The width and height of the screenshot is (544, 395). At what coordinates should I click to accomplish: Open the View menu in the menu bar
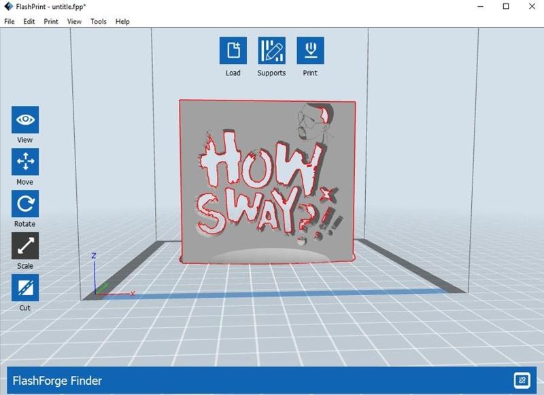pos(74,22)
